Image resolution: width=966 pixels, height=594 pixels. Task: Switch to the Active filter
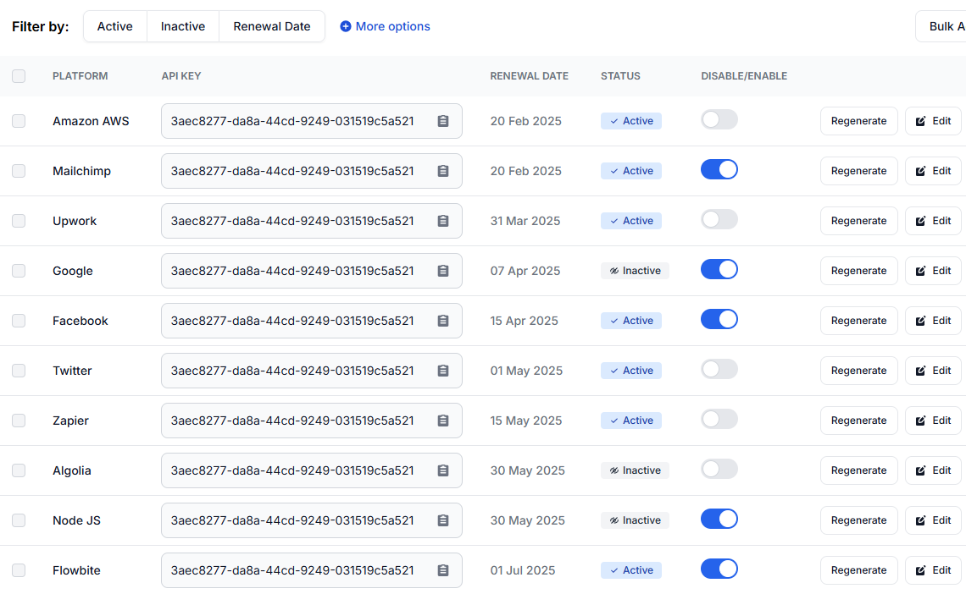click(114, 26)
